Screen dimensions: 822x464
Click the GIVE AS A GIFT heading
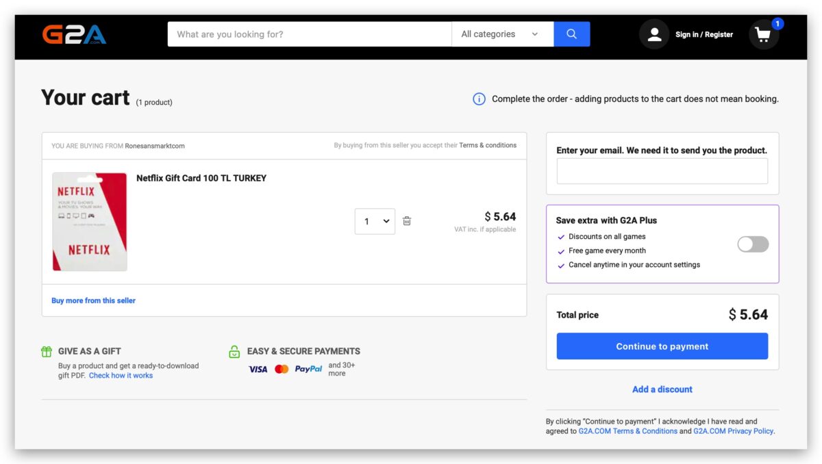point(90,351)
